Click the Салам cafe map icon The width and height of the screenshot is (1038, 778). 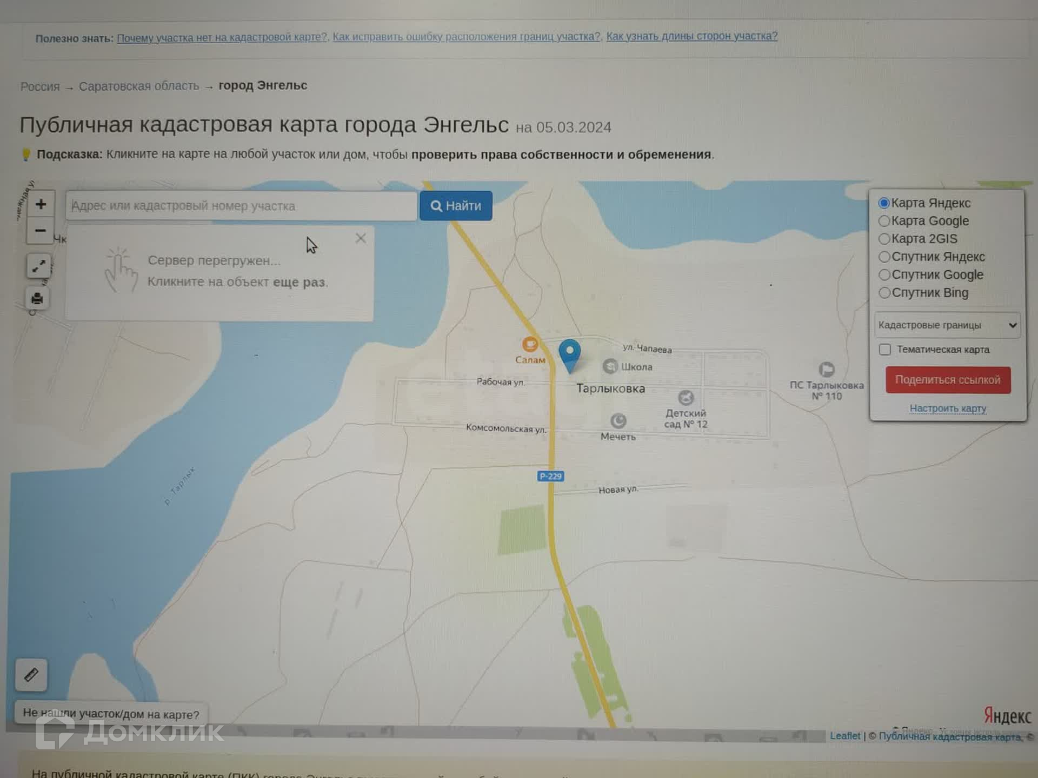tap(530, 344)
